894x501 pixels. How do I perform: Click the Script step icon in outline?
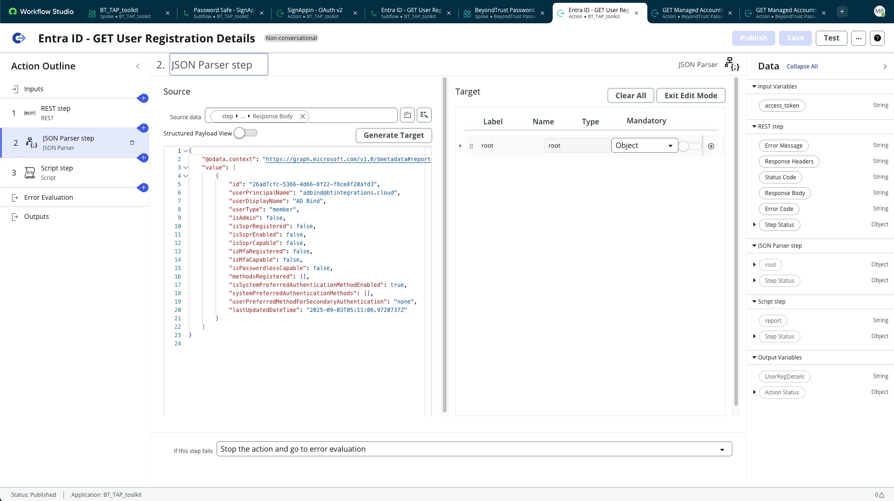(30, 173)
